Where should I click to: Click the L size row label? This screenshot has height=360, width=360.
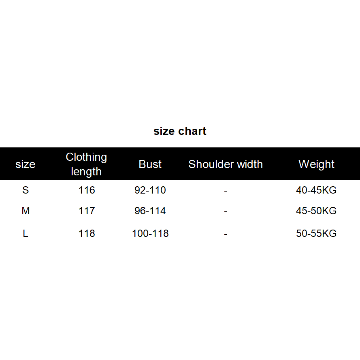click(26, 234)
